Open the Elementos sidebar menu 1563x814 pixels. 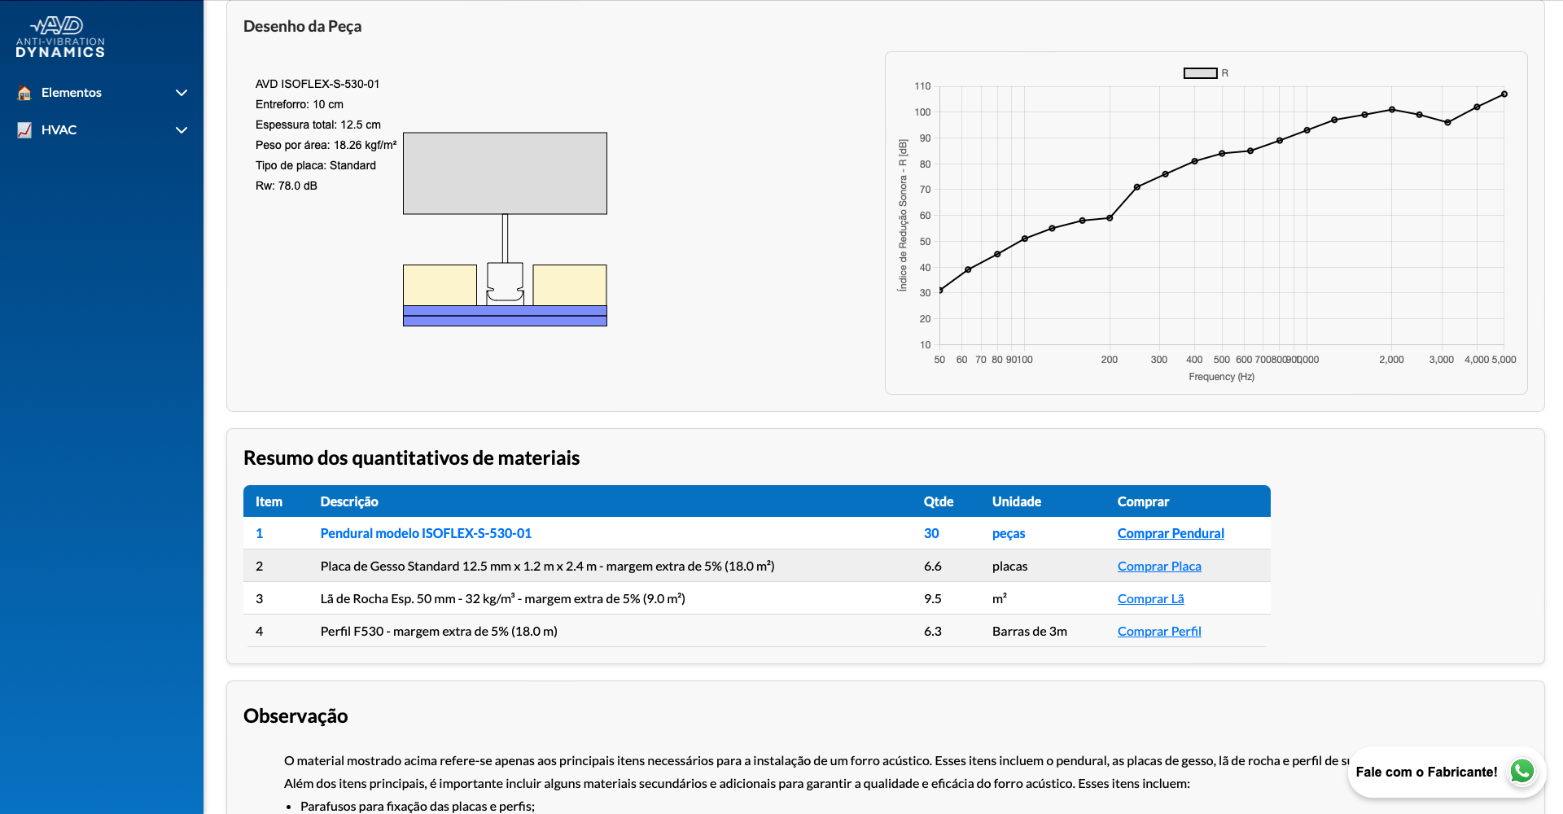102,93
